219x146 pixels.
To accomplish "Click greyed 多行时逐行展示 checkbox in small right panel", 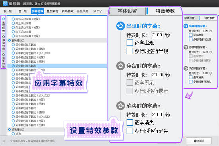I will (x=191, y=61).
